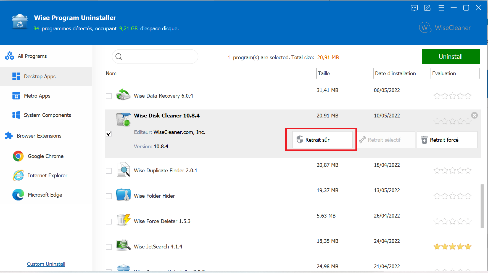
Task: Click Retrait forcé button
Action: [447, 140]
